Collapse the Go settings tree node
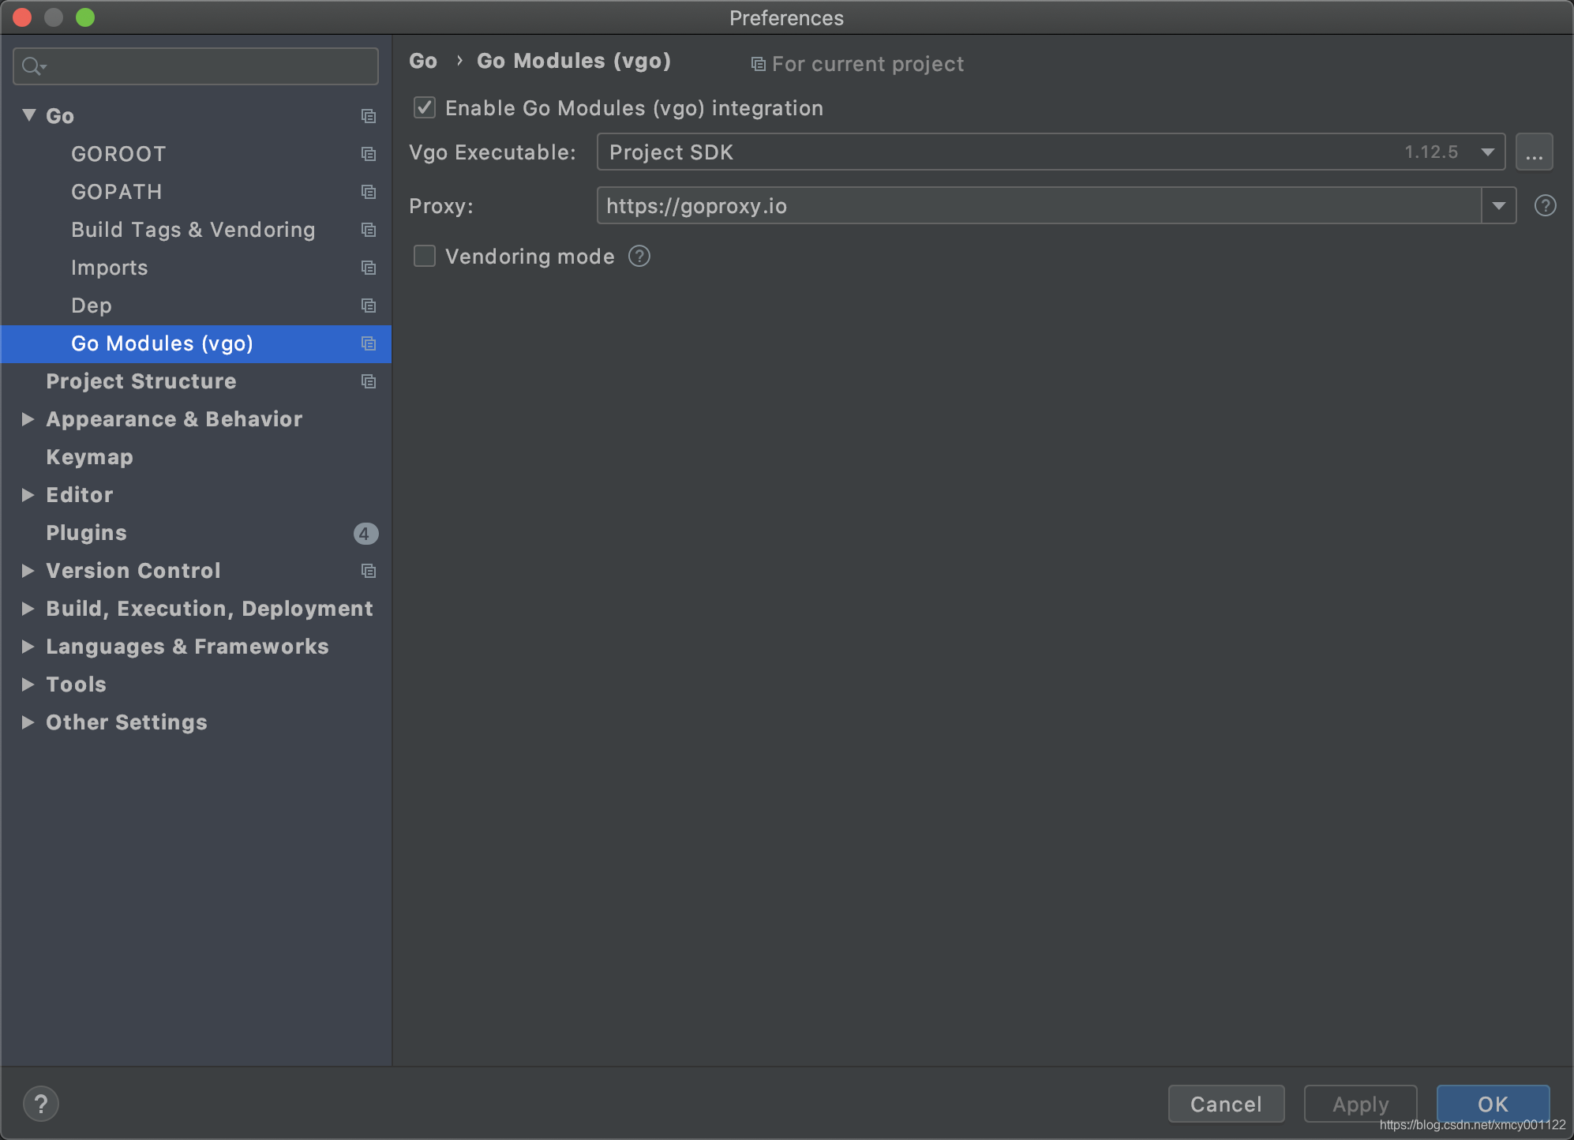 click(x=28, y=115)
